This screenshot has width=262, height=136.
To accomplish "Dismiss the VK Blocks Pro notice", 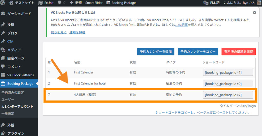I will click(254, 13).
